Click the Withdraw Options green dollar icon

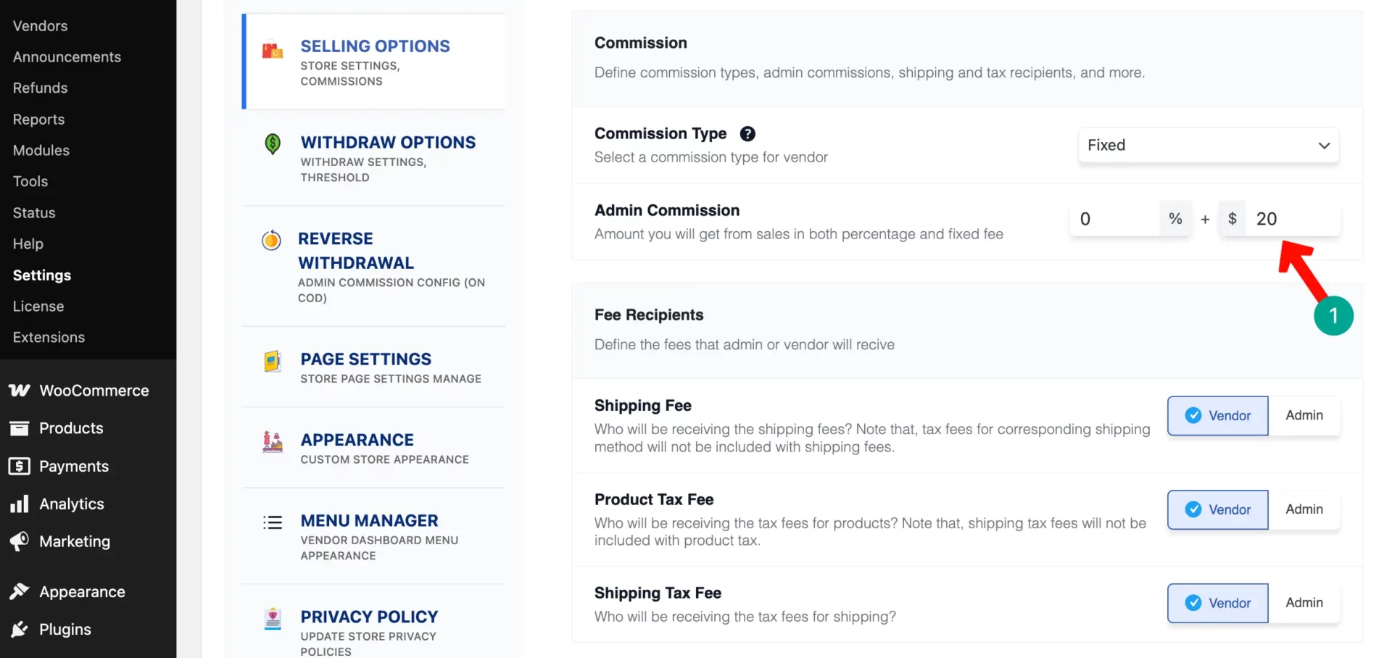pos(273,143)
